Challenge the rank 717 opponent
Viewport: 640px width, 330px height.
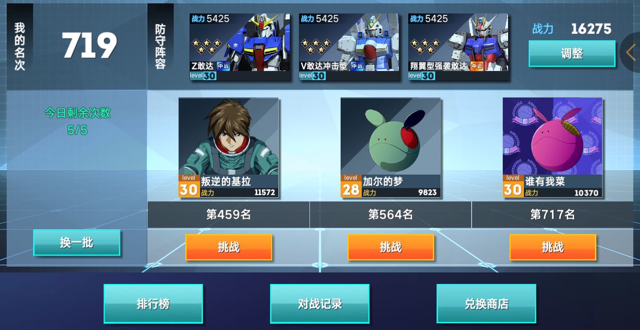point(553,247)
